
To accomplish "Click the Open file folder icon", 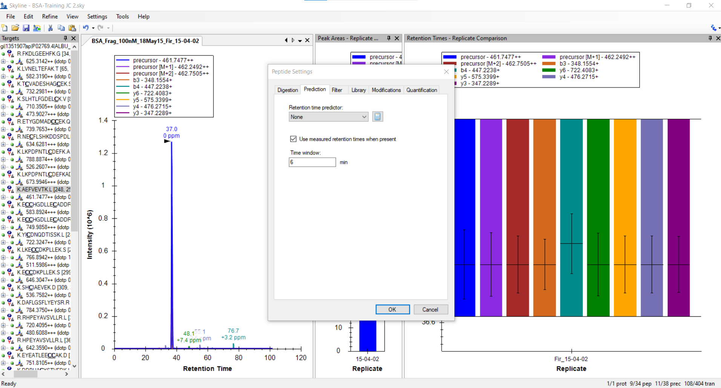I will pos(15,28).
